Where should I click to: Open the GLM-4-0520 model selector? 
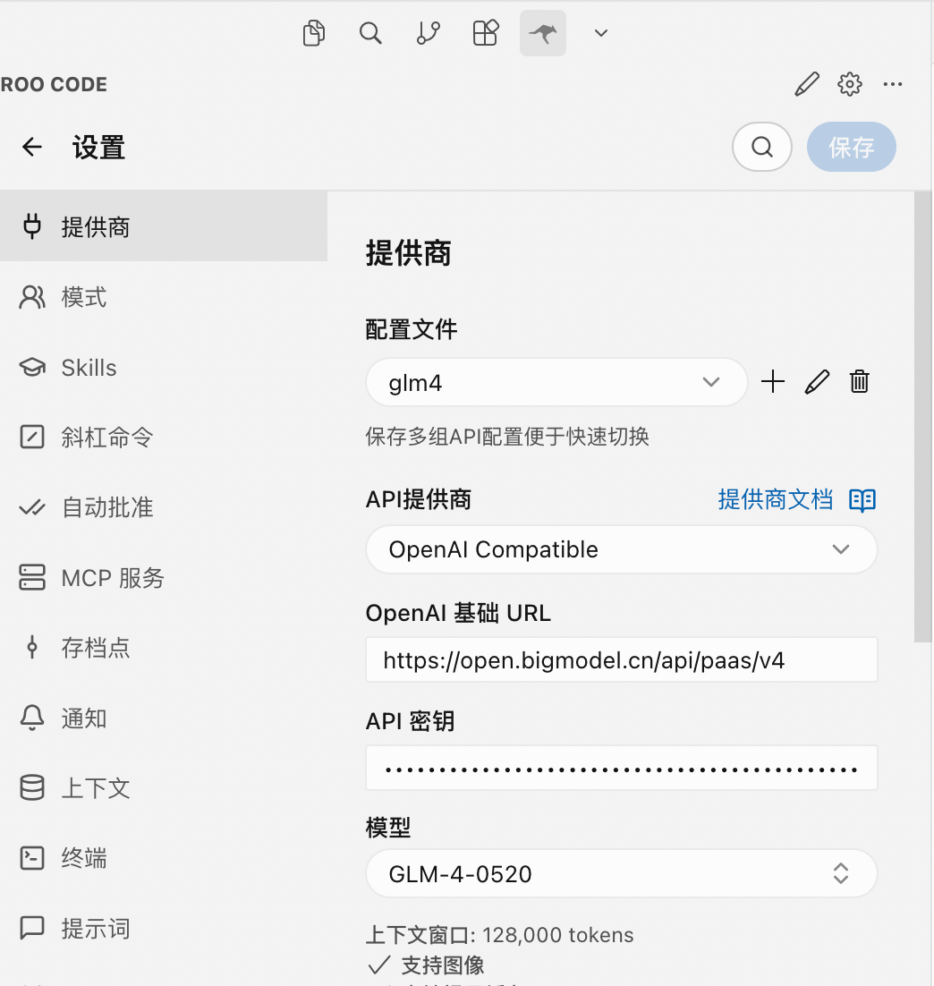pos(622,873)
